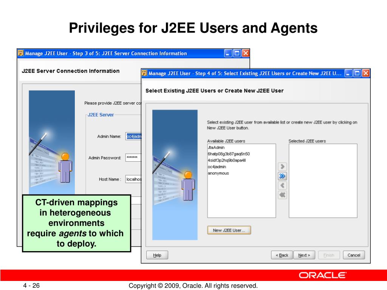The image size is (387, 290).
Task: Click the Step 4 window title bar text
Action: coord(245,74)
